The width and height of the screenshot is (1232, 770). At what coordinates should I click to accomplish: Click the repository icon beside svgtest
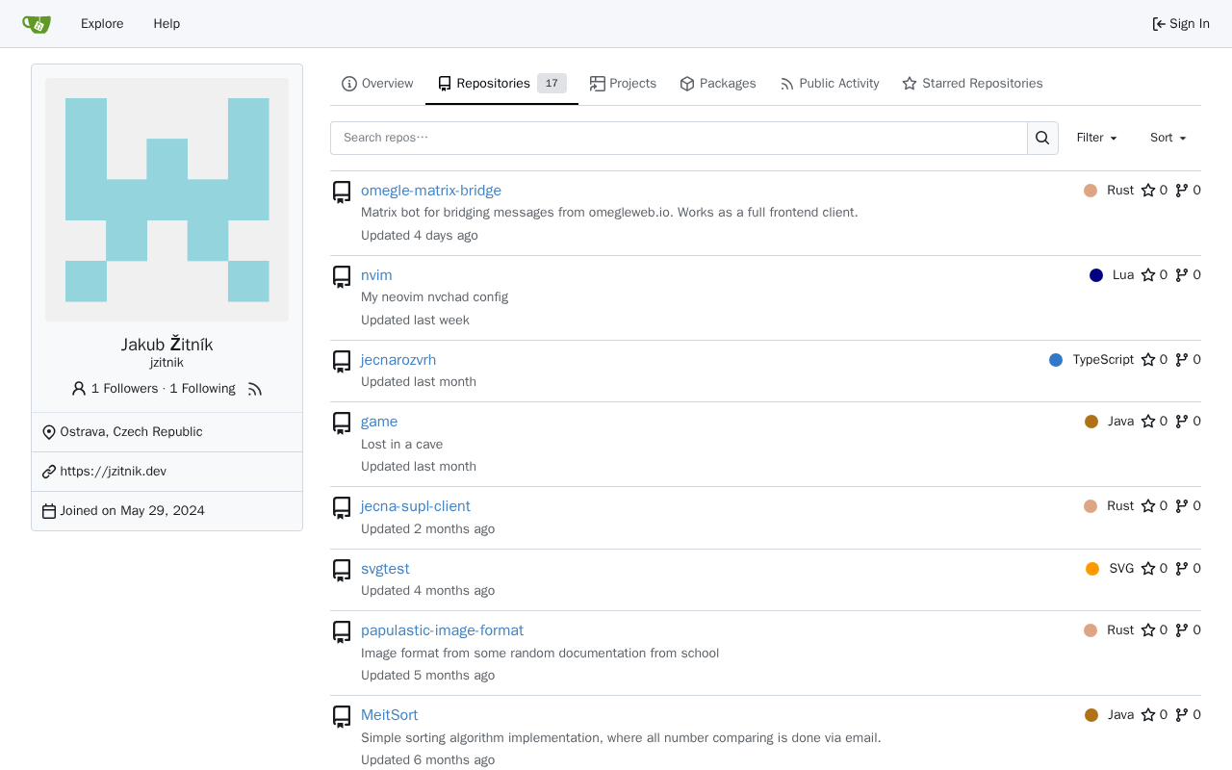(342, 571)
